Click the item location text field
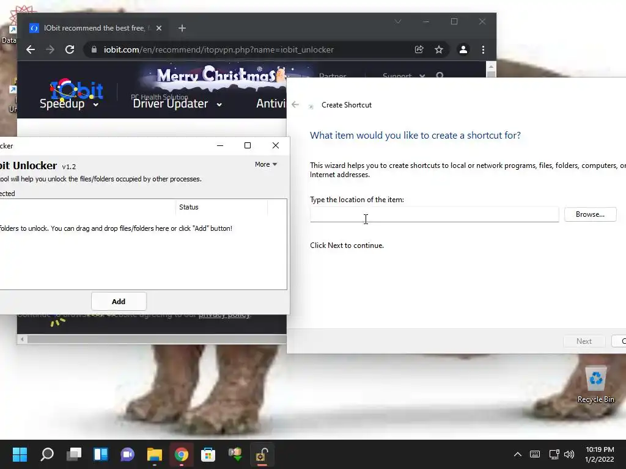626x469 pixels. [435, 214]
